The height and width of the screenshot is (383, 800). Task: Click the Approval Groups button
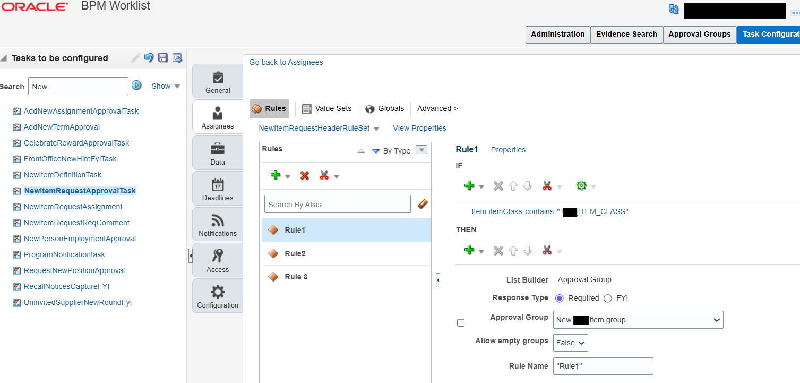700,34
